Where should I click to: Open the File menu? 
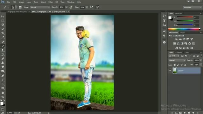point(9,2)
